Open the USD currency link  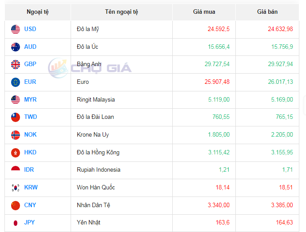[x=30, y=29]
